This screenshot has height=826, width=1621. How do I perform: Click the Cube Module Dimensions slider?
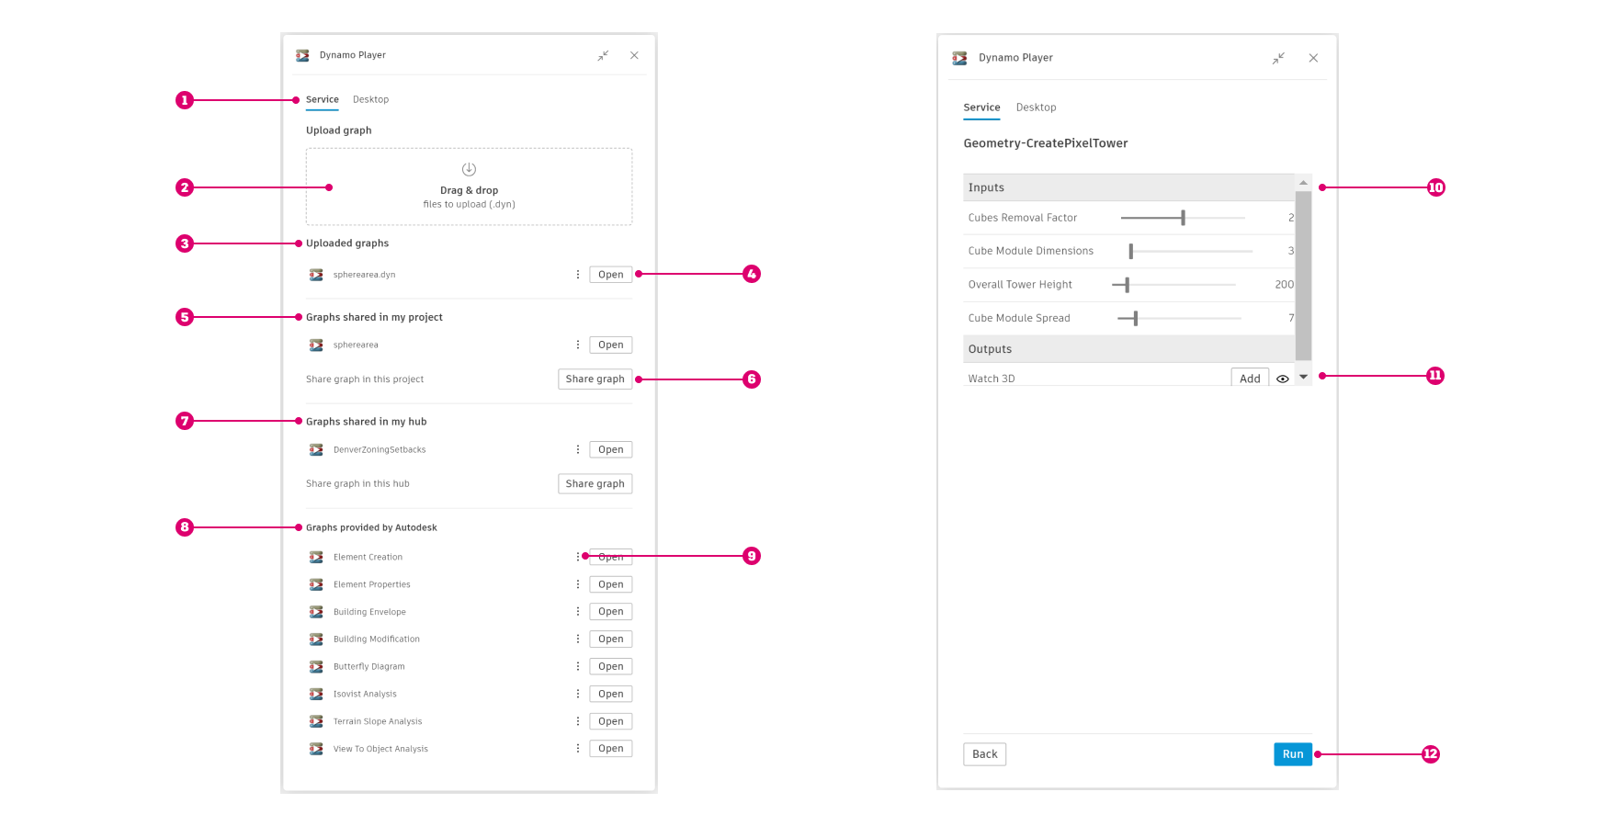point(1191,251)
